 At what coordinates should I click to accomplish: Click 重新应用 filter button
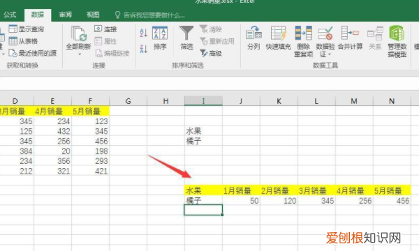(x=217, y=41)
